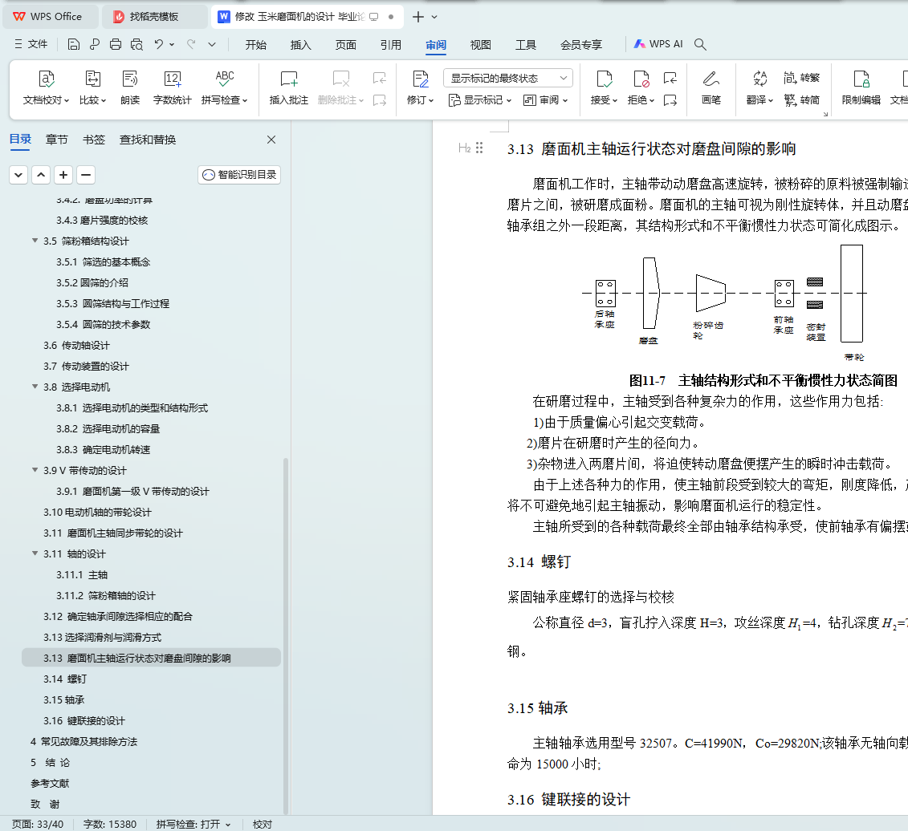Click the navigation pane vertical scrollbar
The image size is (908, 831).
point(286,635)
